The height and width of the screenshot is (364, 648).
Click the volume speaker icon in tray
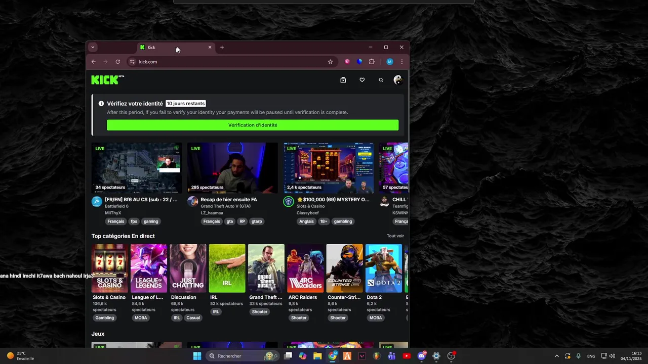[612, 356]
